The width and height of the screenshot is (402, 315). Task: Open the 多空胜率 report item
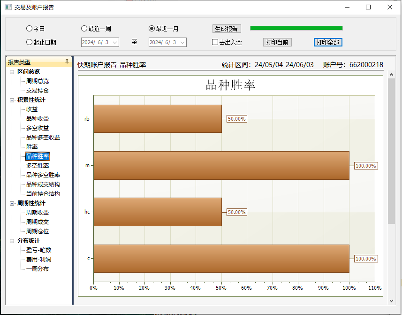tap(38, 166)
